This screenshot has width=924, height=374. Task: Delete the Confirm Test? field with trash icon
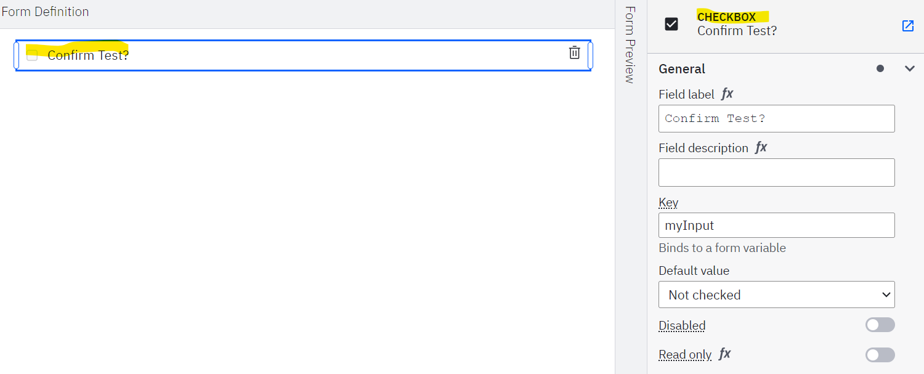click(x=574, y=53)
